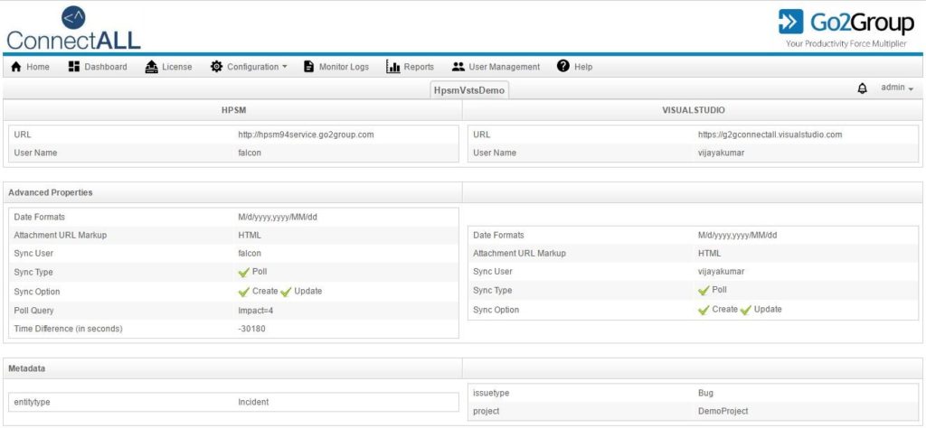Click the issuetype label
The image size is (926, 428).
click(491, 393)
